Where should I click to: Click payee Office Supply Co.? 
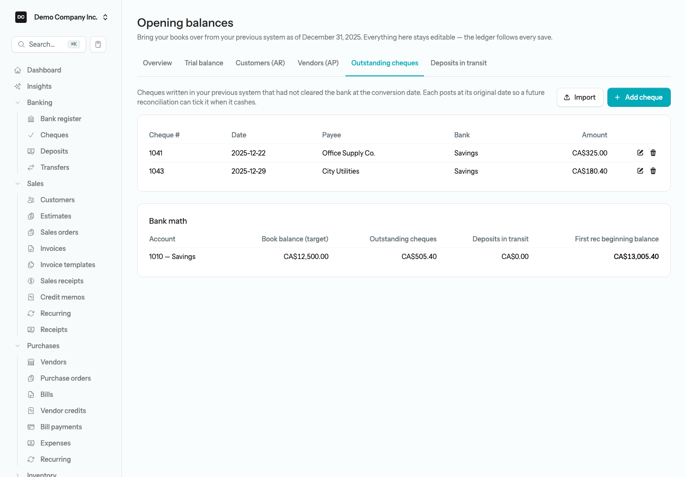[x=349, y=153]
